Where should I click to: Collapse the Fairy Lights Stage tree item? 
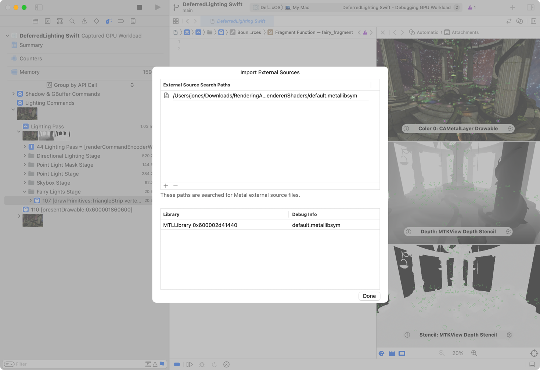pos(25,192)
